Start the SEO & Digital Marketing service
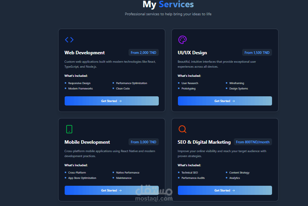Screen dimensions: 308x206 225,190
